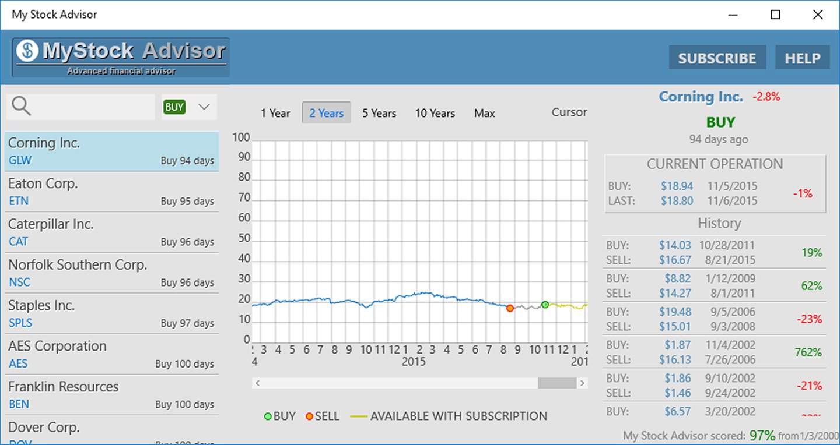Open AES Corporation in the list
This screenshot has height=445, width=840.
coord(111,355)
